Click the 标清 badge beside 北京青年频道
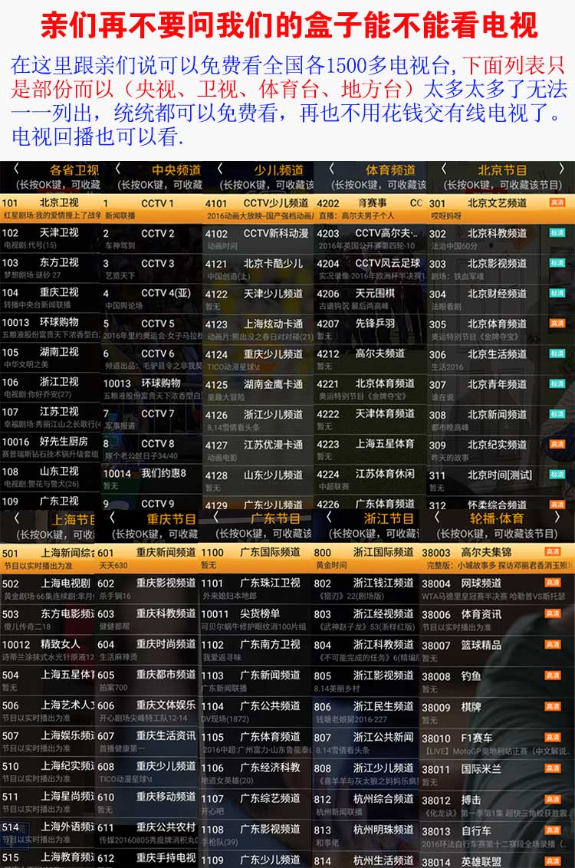This screenshot has height=868, width=575. click(x=557, y=383)
